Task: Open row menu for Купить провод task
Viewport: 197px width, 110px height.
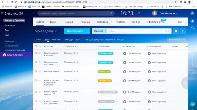Action: tap(39, 101)
